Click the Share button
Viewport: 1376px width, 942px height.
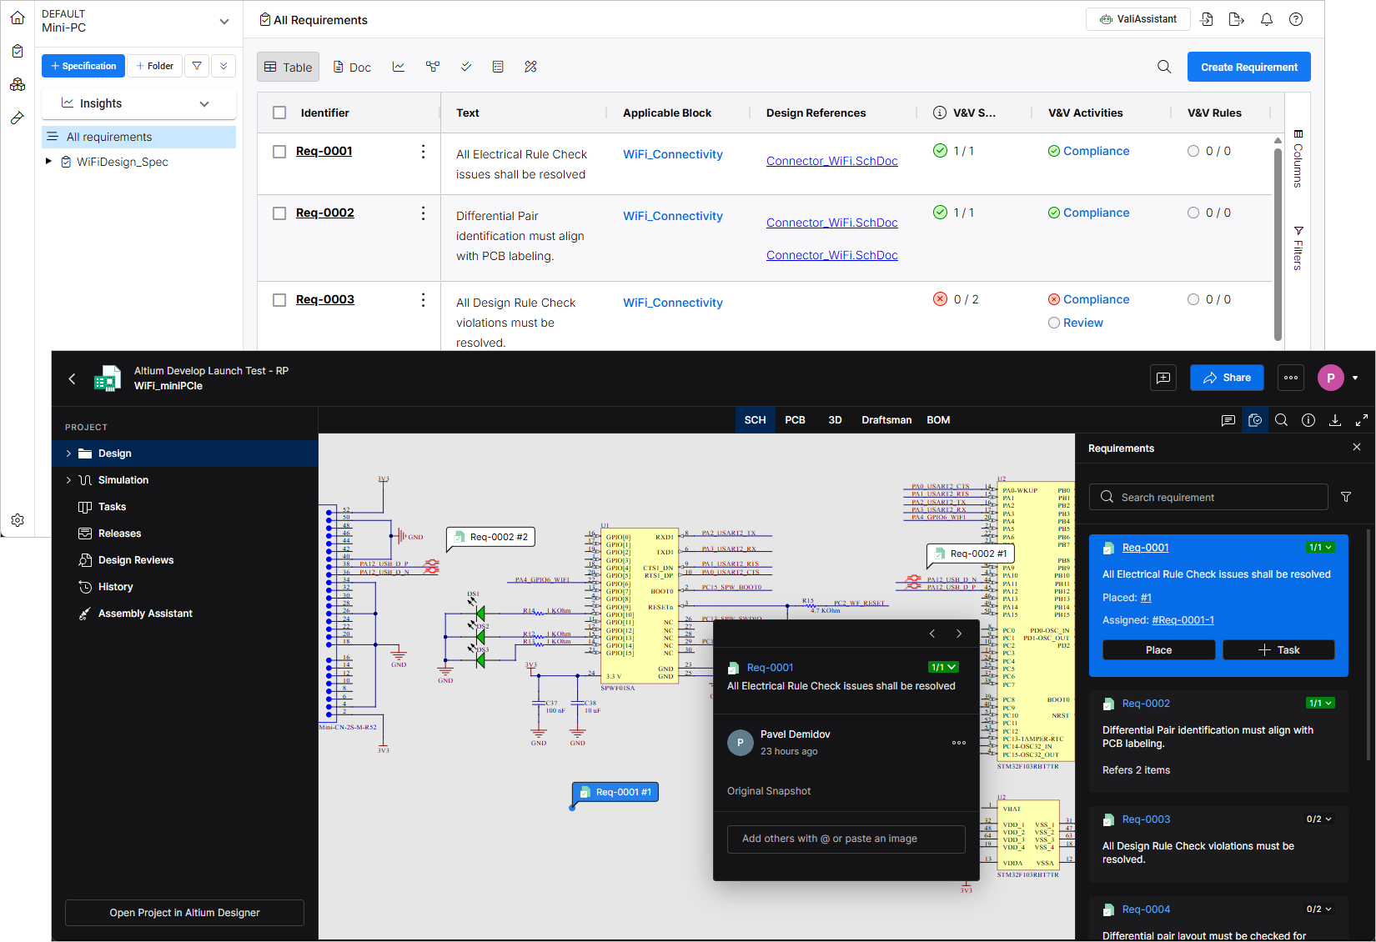click(1227, 378)
